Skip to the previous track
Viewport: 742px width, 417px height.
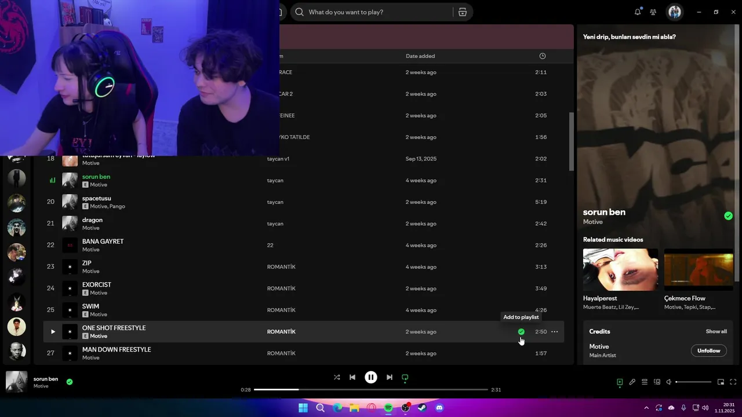352,377
